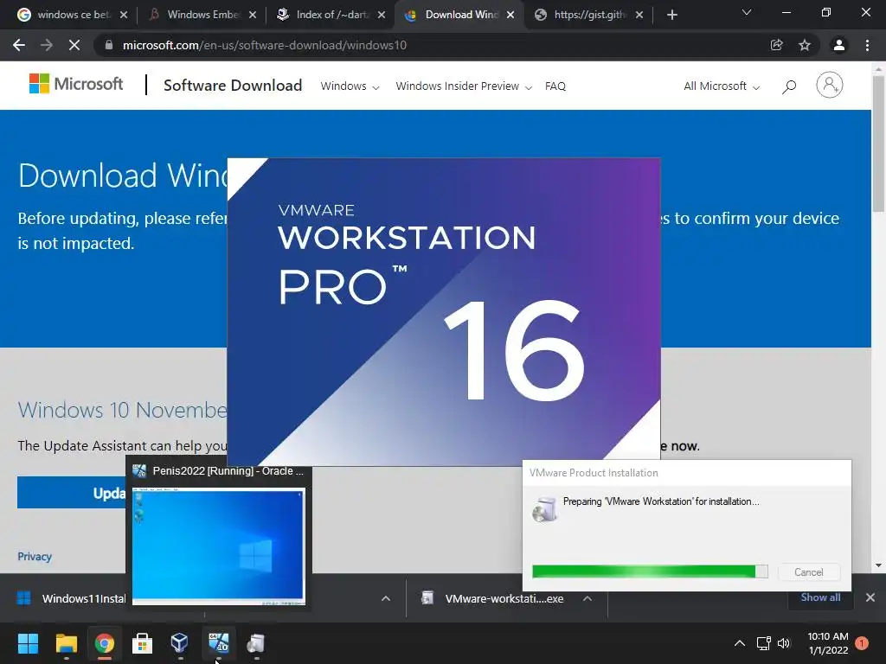Click the scrollbar down arrow
The image size is (886, 664).
point(879,565)
